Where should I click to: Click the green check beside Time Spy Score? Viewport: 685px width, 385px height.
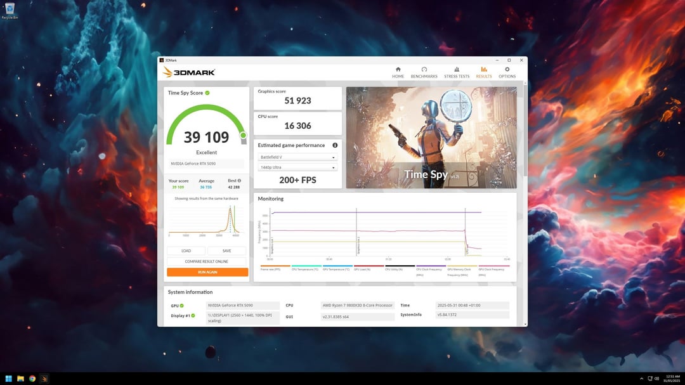pos(207,93)
